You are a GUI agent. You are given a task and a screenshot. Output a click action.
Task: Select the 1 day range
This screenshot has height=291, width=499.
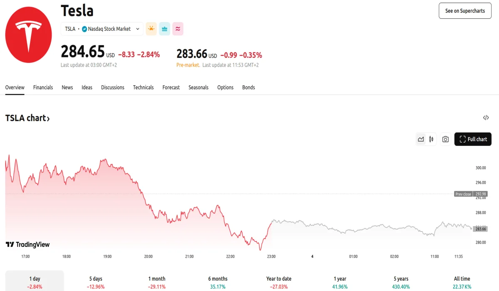(35, 282)
